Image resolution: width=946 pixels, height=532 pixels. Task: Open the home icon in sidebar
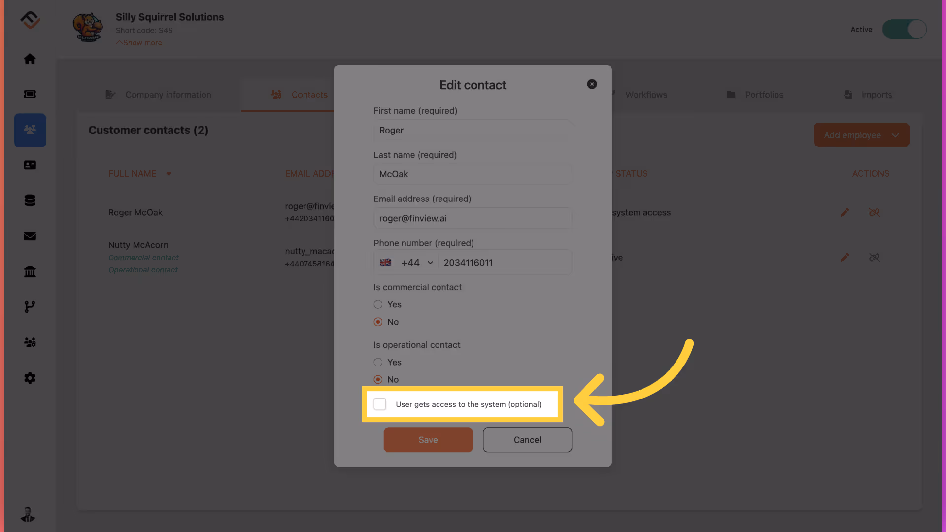coord(30,59)
